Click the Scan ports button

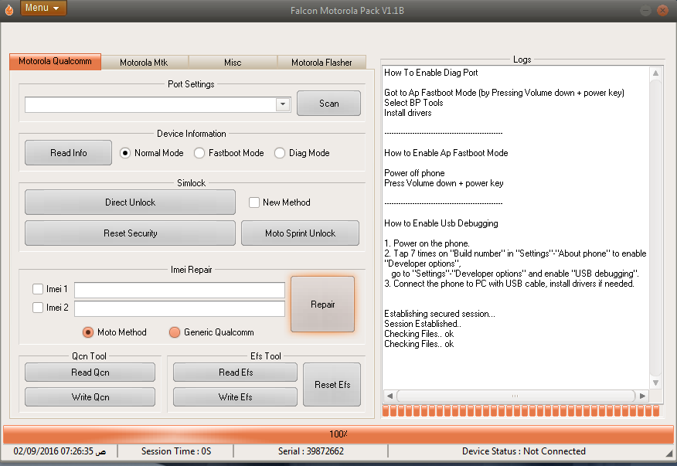tap(328, 104)
